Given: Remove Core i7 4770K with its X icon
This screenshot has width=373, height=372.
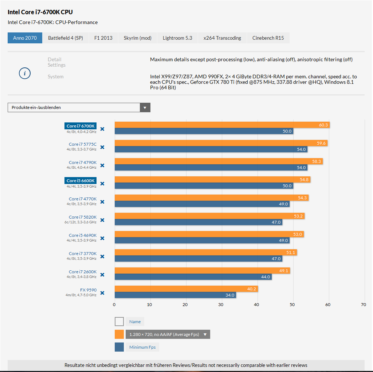Looking at the screenshot, I should coord(102,202).
